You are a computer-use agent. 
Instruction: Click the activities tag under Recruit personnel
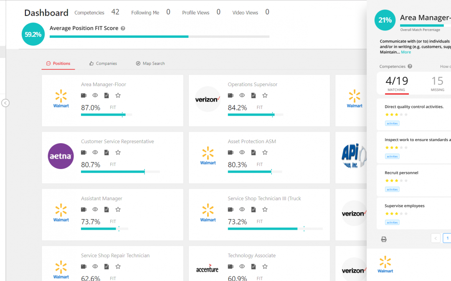(x=392, y=189)
